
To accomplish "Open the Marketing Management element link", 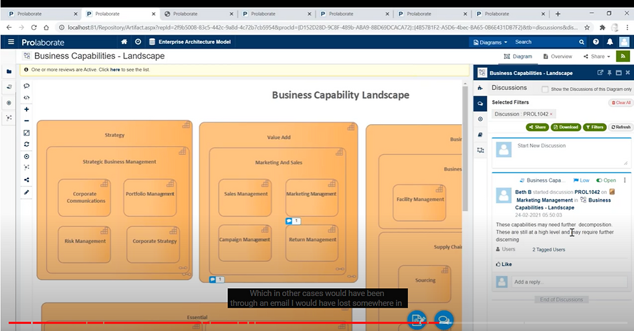I will pos(544,200).
